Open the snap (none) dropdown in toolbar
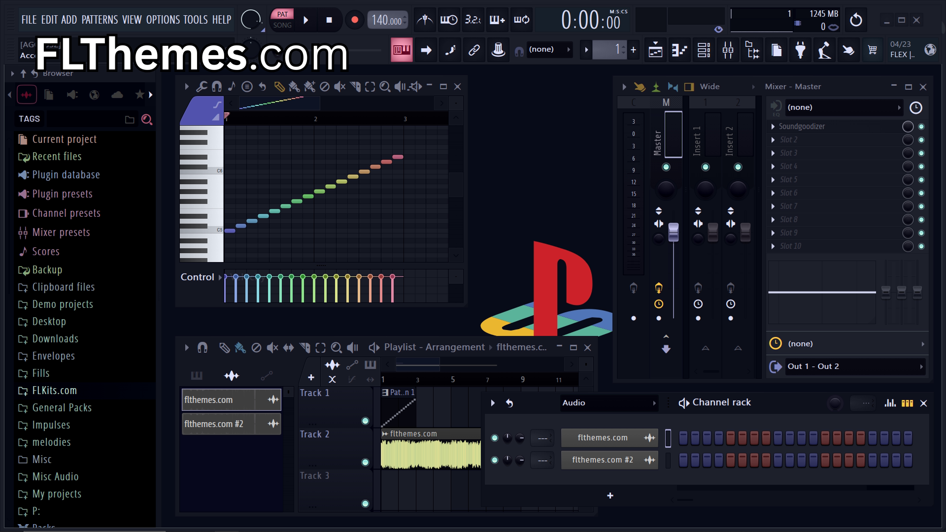This screenshot has width=946, height=532. (x=549, y=49)
